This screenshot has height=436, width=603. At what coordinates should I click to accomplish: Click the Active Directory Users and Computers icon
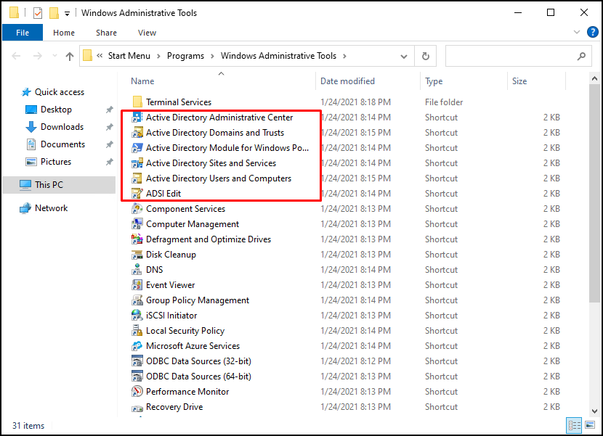point(137,178)
